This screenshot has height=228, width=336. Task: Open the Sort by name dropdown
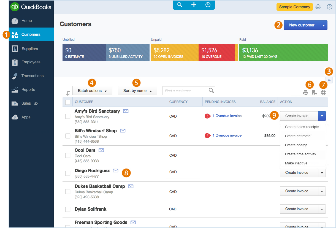(137, 90)
